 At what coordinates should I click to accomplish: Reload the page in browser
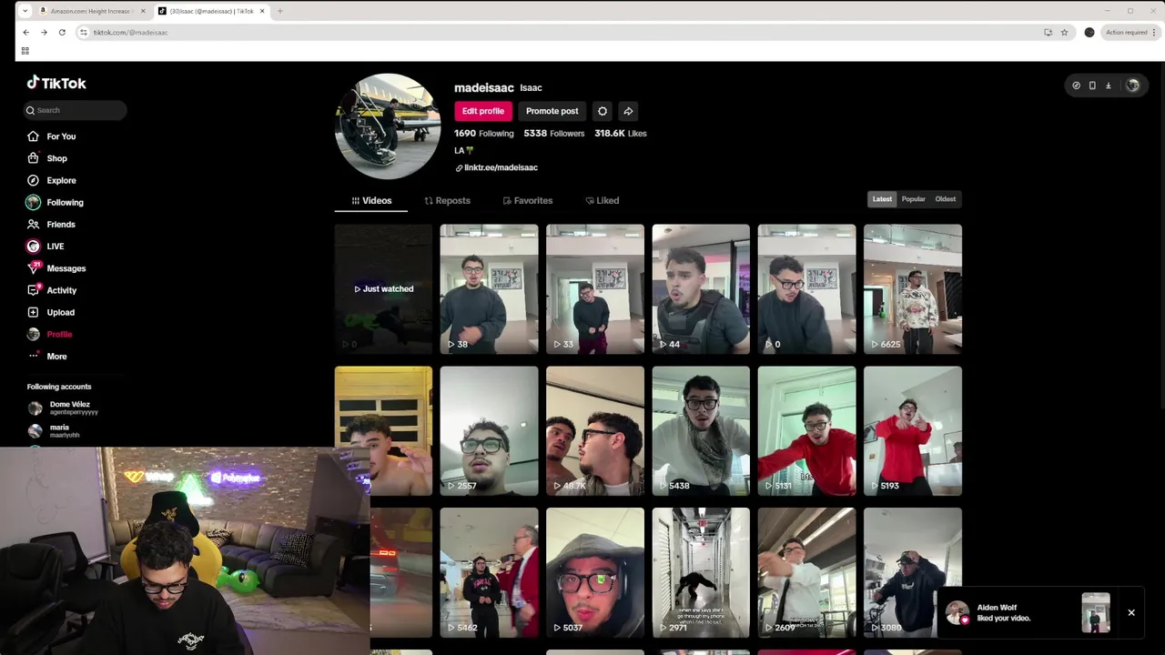(62, 32)
